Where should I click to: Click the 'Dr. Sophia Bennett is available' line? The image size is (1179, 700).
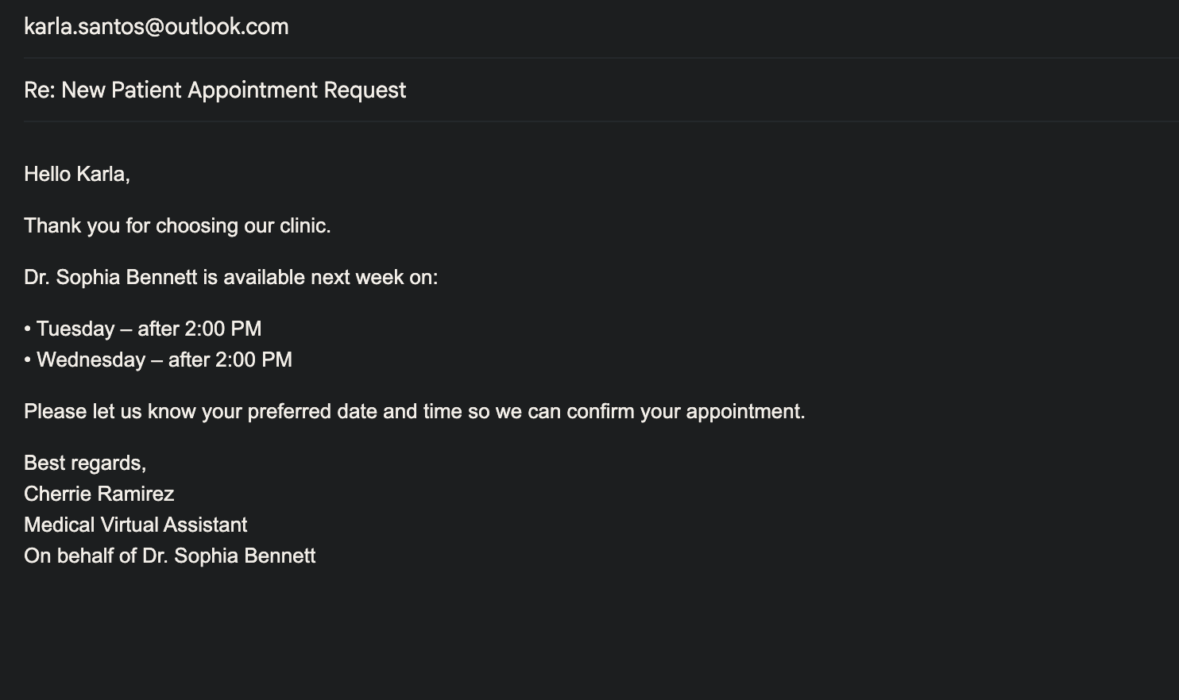tap(230, 277)
